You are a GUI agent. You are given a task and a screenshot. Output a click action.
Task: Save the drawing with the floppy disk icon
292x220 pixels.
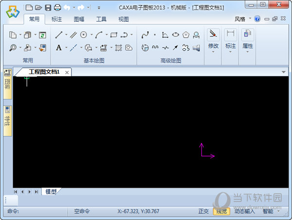(x=48, y=8)
